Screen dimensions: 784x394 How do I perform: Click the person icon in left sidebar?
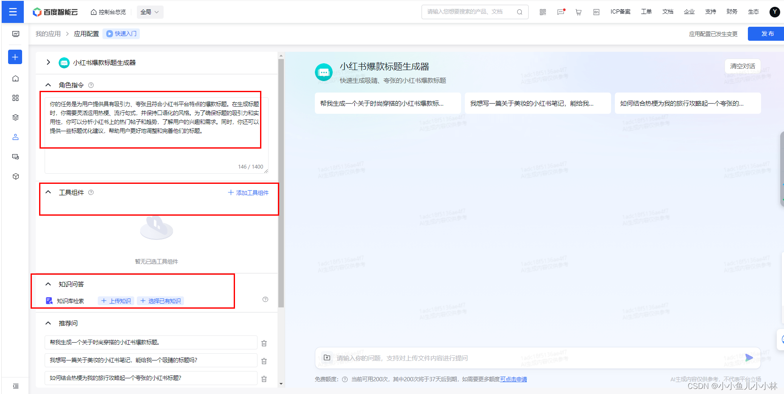[16, 137]
